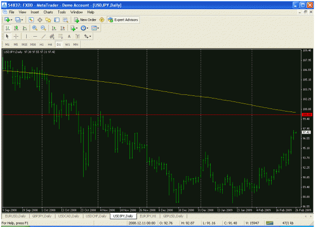Select the Horizontal Line drawing tool
Viewport: 315px width, 227px height.
tap(35, 36)
